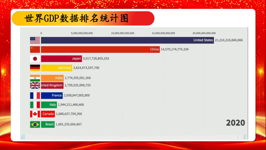Click the 世界GDP数据排名统计图 title banner
This screenshot has width=266, height=150.
(83, 18)
